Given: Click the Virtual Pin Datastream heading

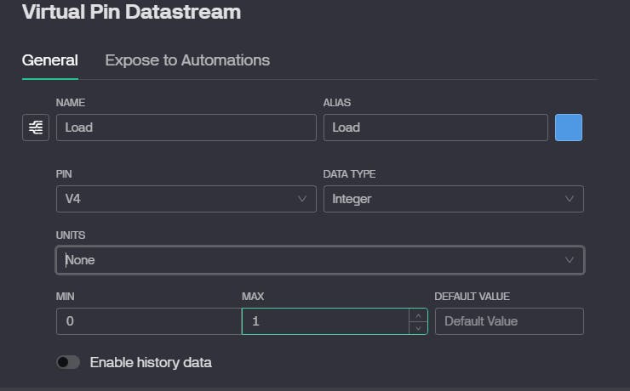Looking at the screenshot, I should tap(131, 12).
